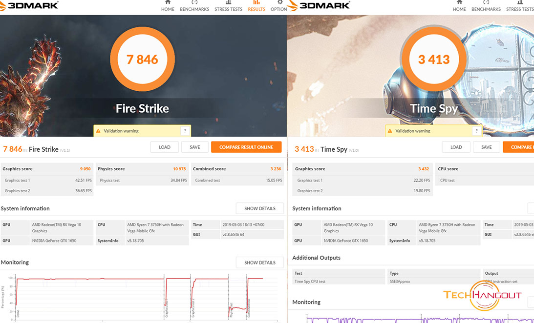This screenshot has width=534, height=323.
Task: Open help question mark on Time Spy warning
Action: 476,131
